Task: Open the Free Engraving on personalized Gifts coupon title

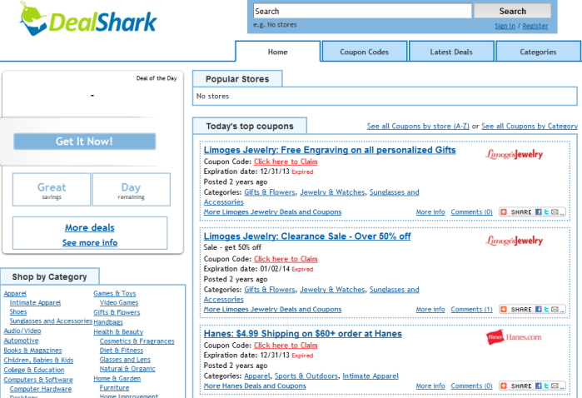Action: pyautogui.click(x=330, y=150)
